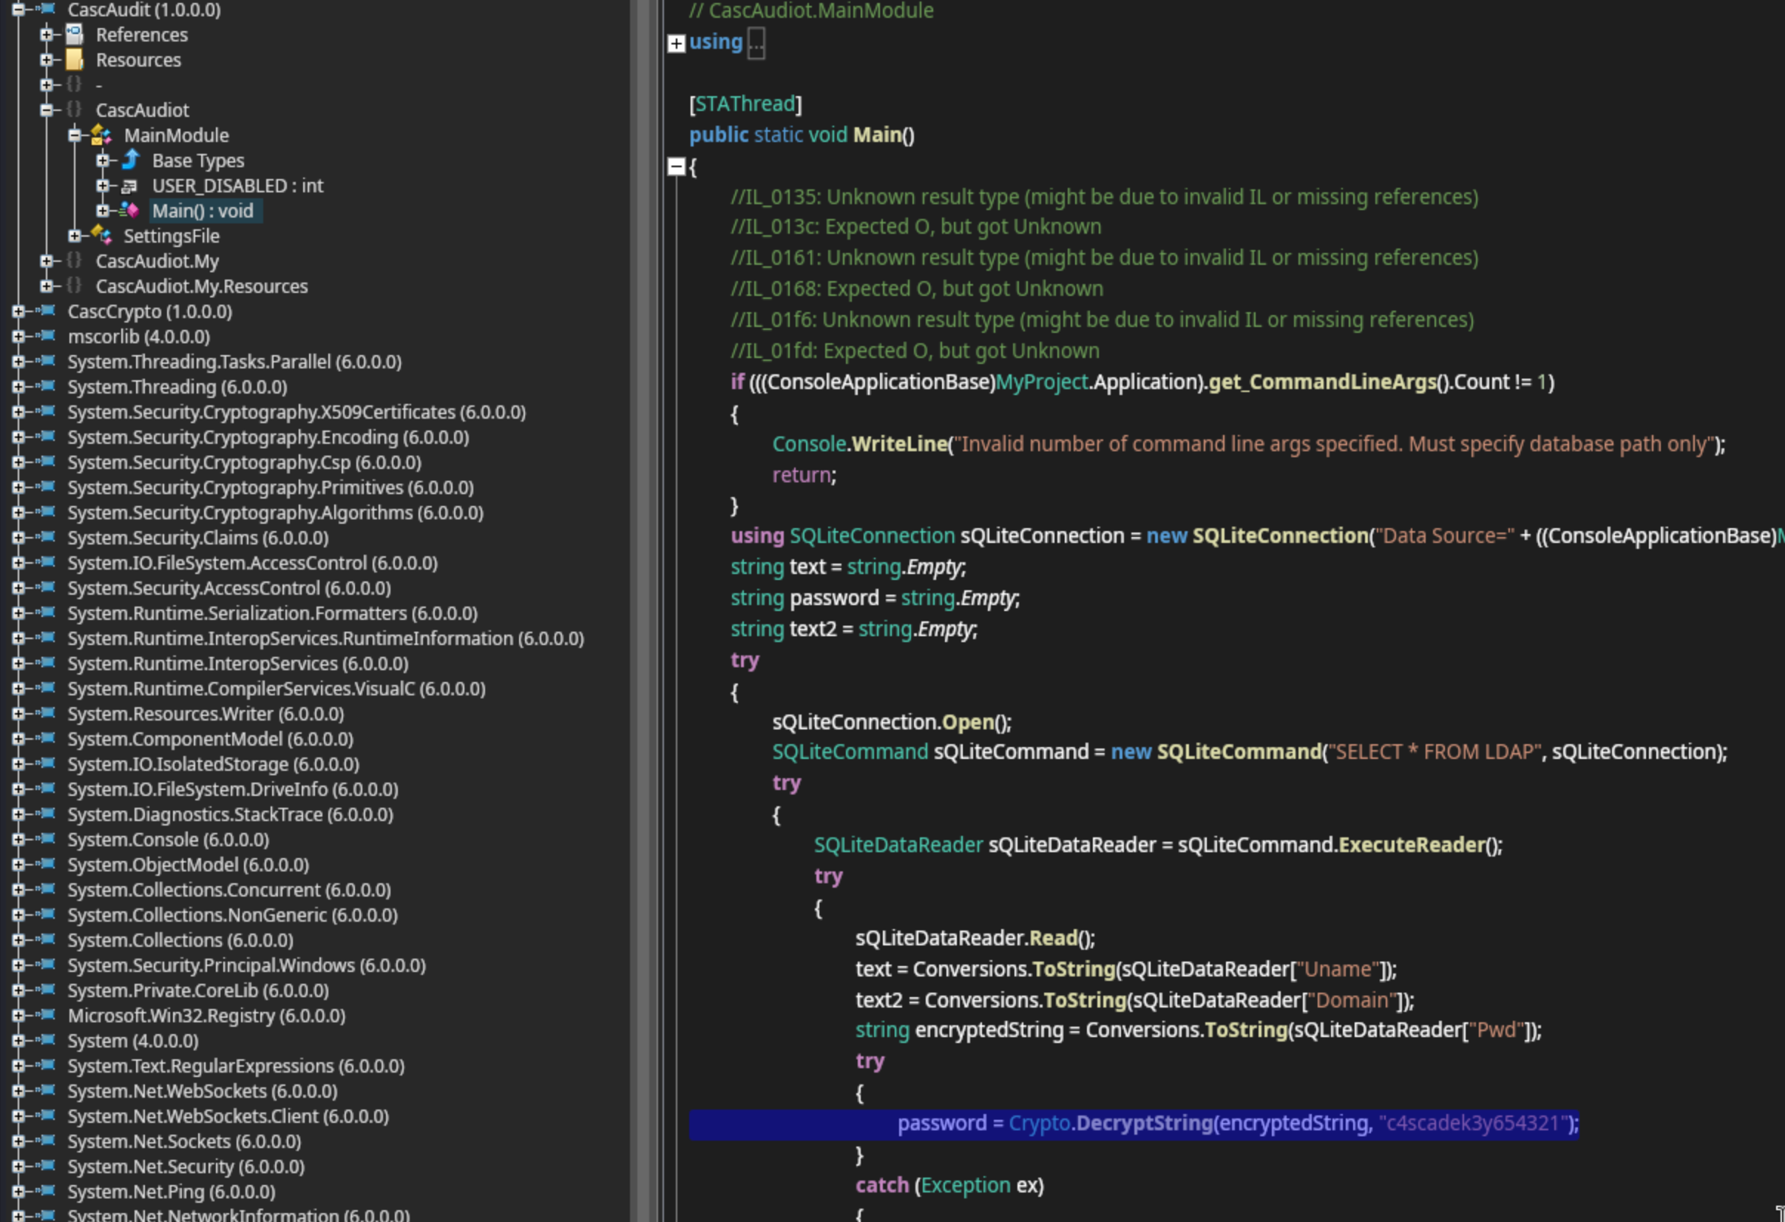
Task: Click the USER_DISABLED field icon
Action: pyautogui.click(x=130, y=186)
